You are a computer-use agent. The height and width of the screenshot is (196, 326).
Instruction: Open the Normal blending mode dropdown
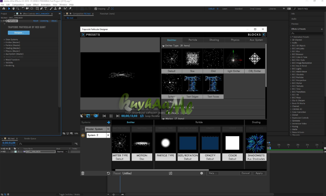click(62, 152)
